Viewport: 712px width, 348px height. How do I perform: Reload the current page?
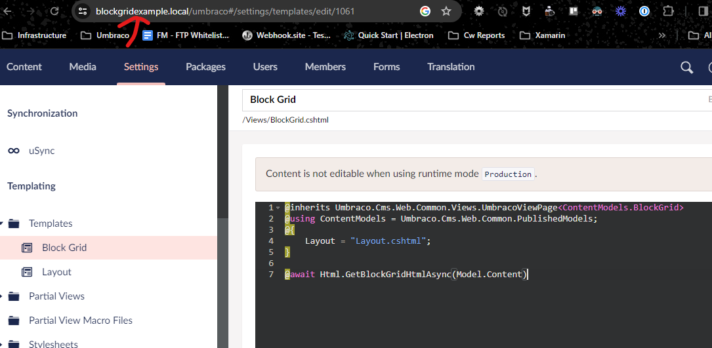[x=54, y=11]
